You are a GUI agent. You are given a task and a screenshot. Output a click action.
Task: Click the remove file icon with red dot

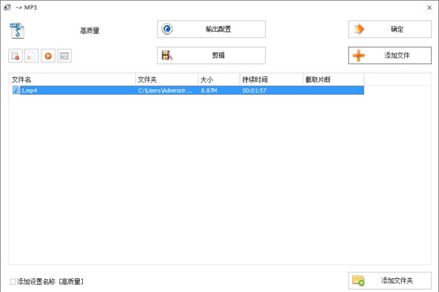[15, 56]
